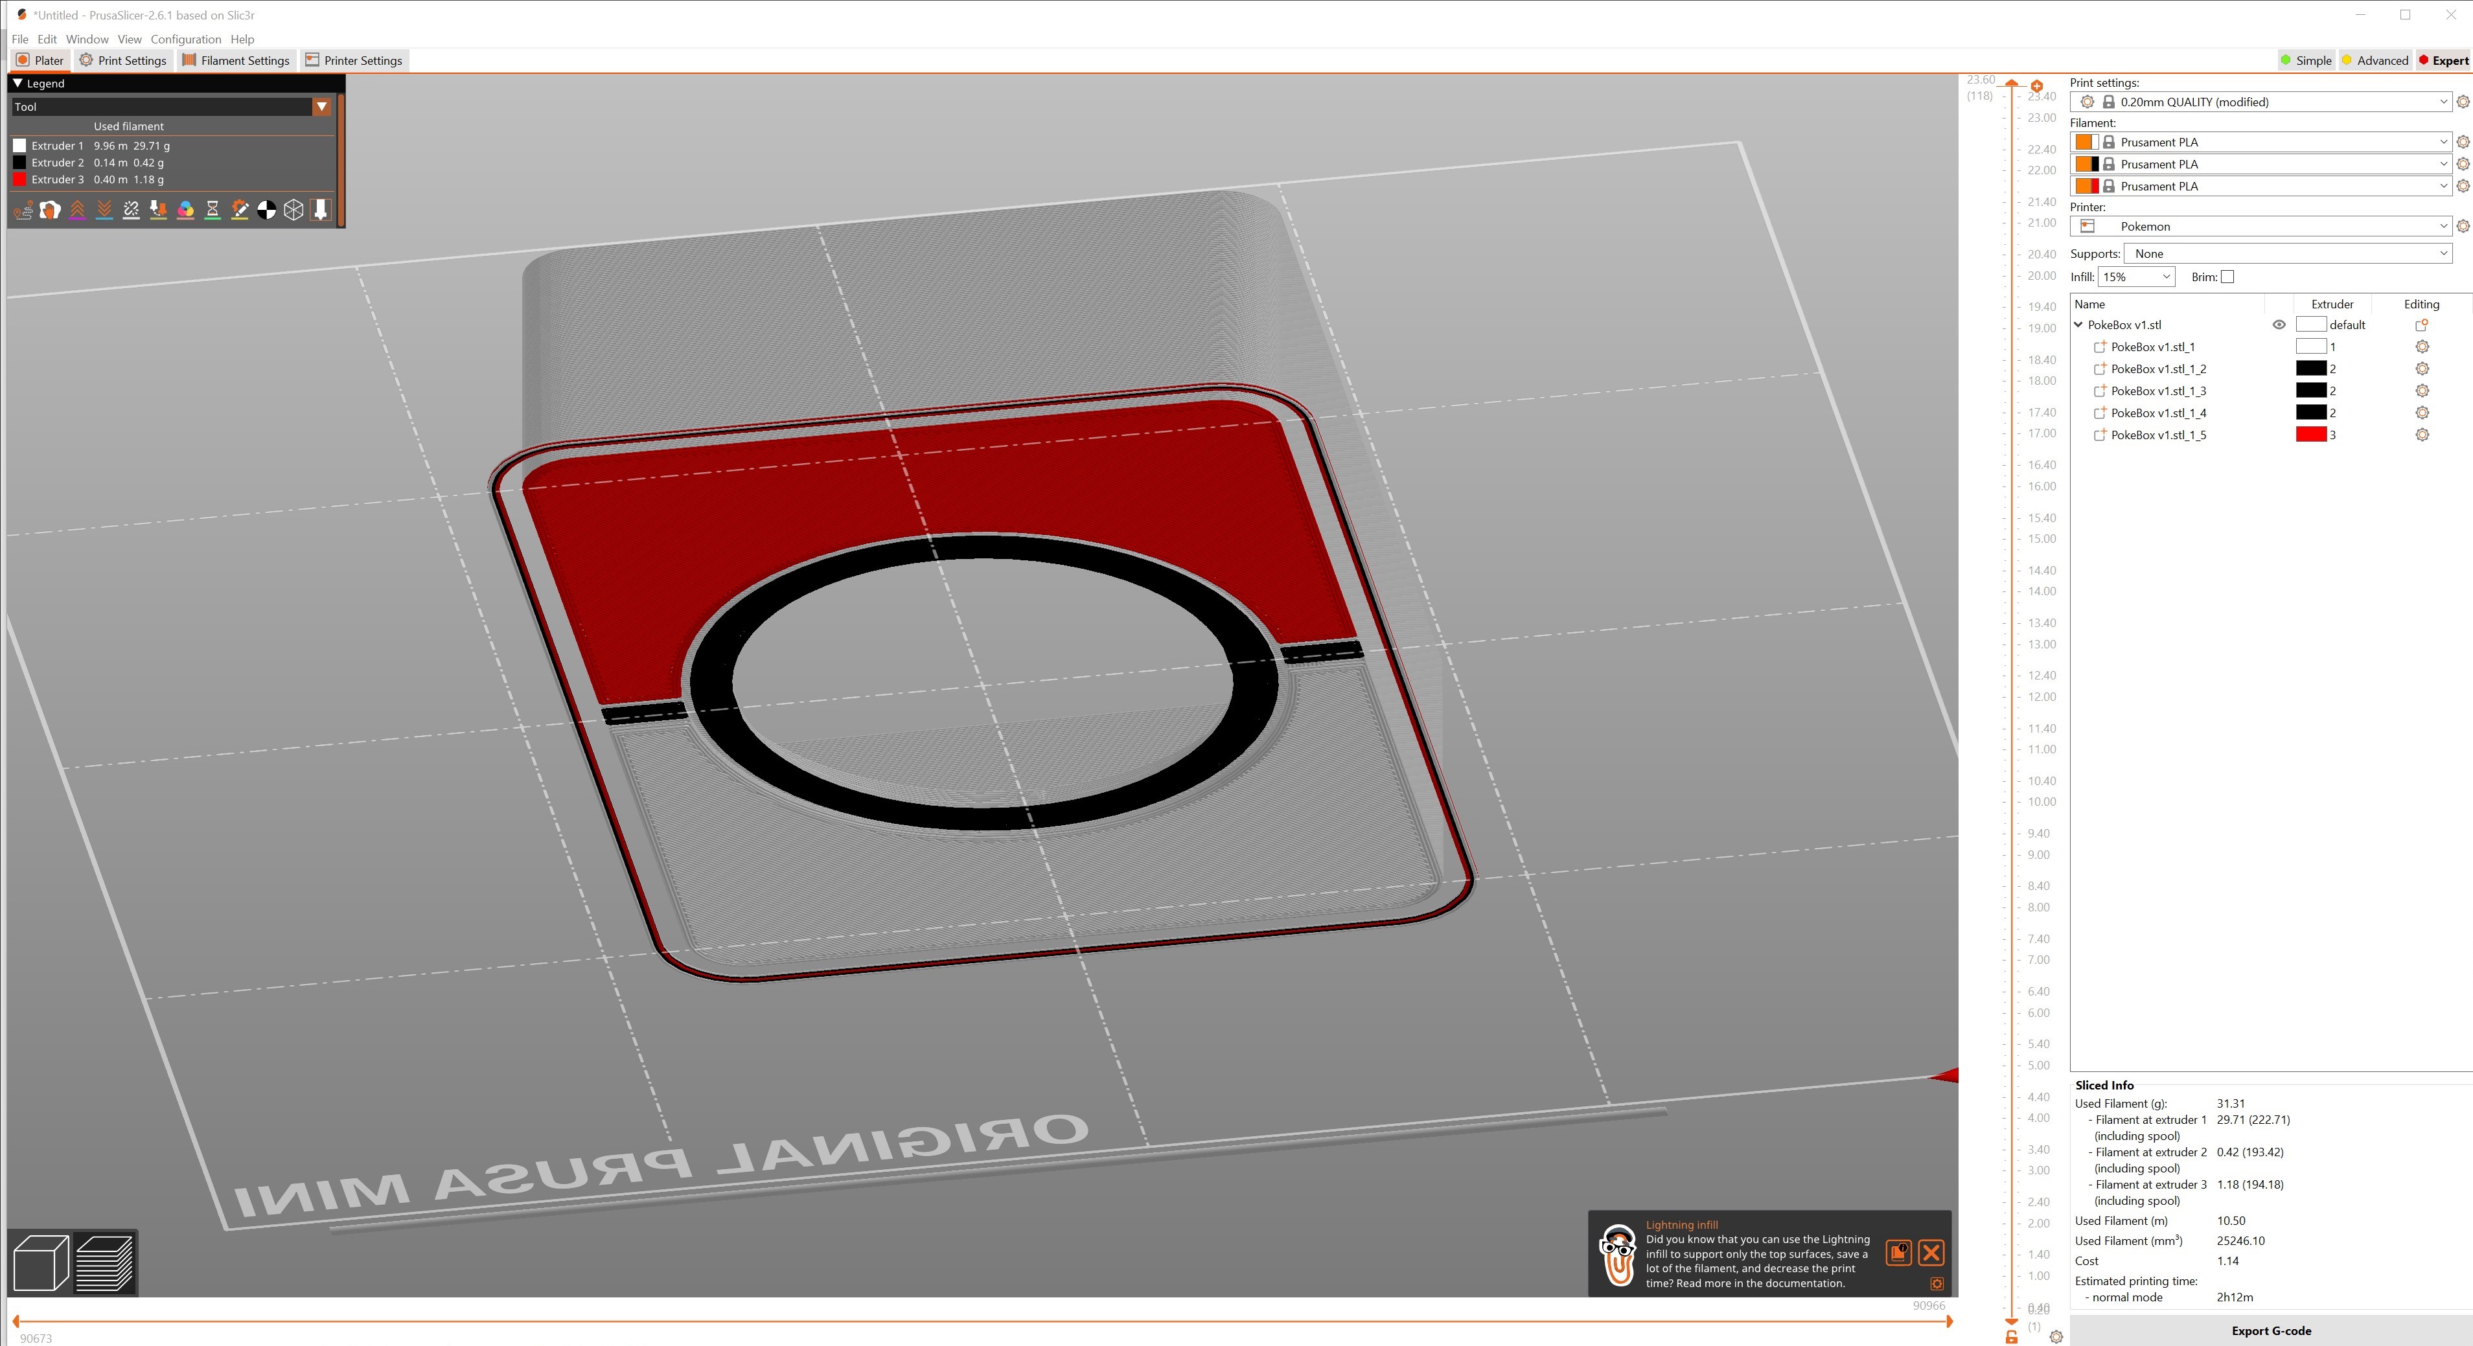Open the Edit menu
Viewport: 2473px width, 1346px height.
(x=47, y=40)
